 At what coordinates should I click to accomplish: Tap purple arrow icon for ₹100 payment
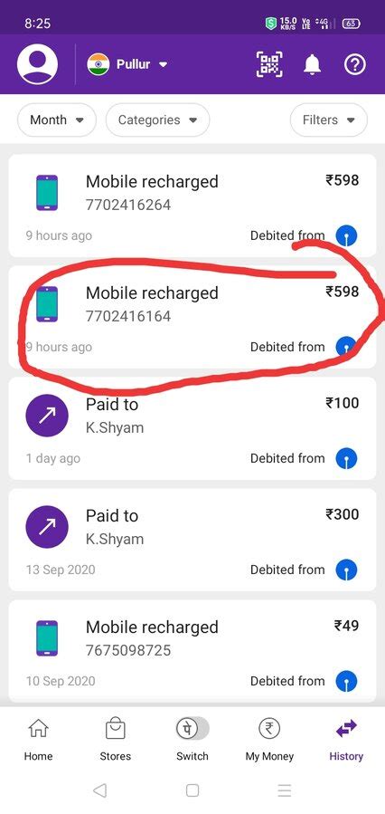(x=47, y=416)
